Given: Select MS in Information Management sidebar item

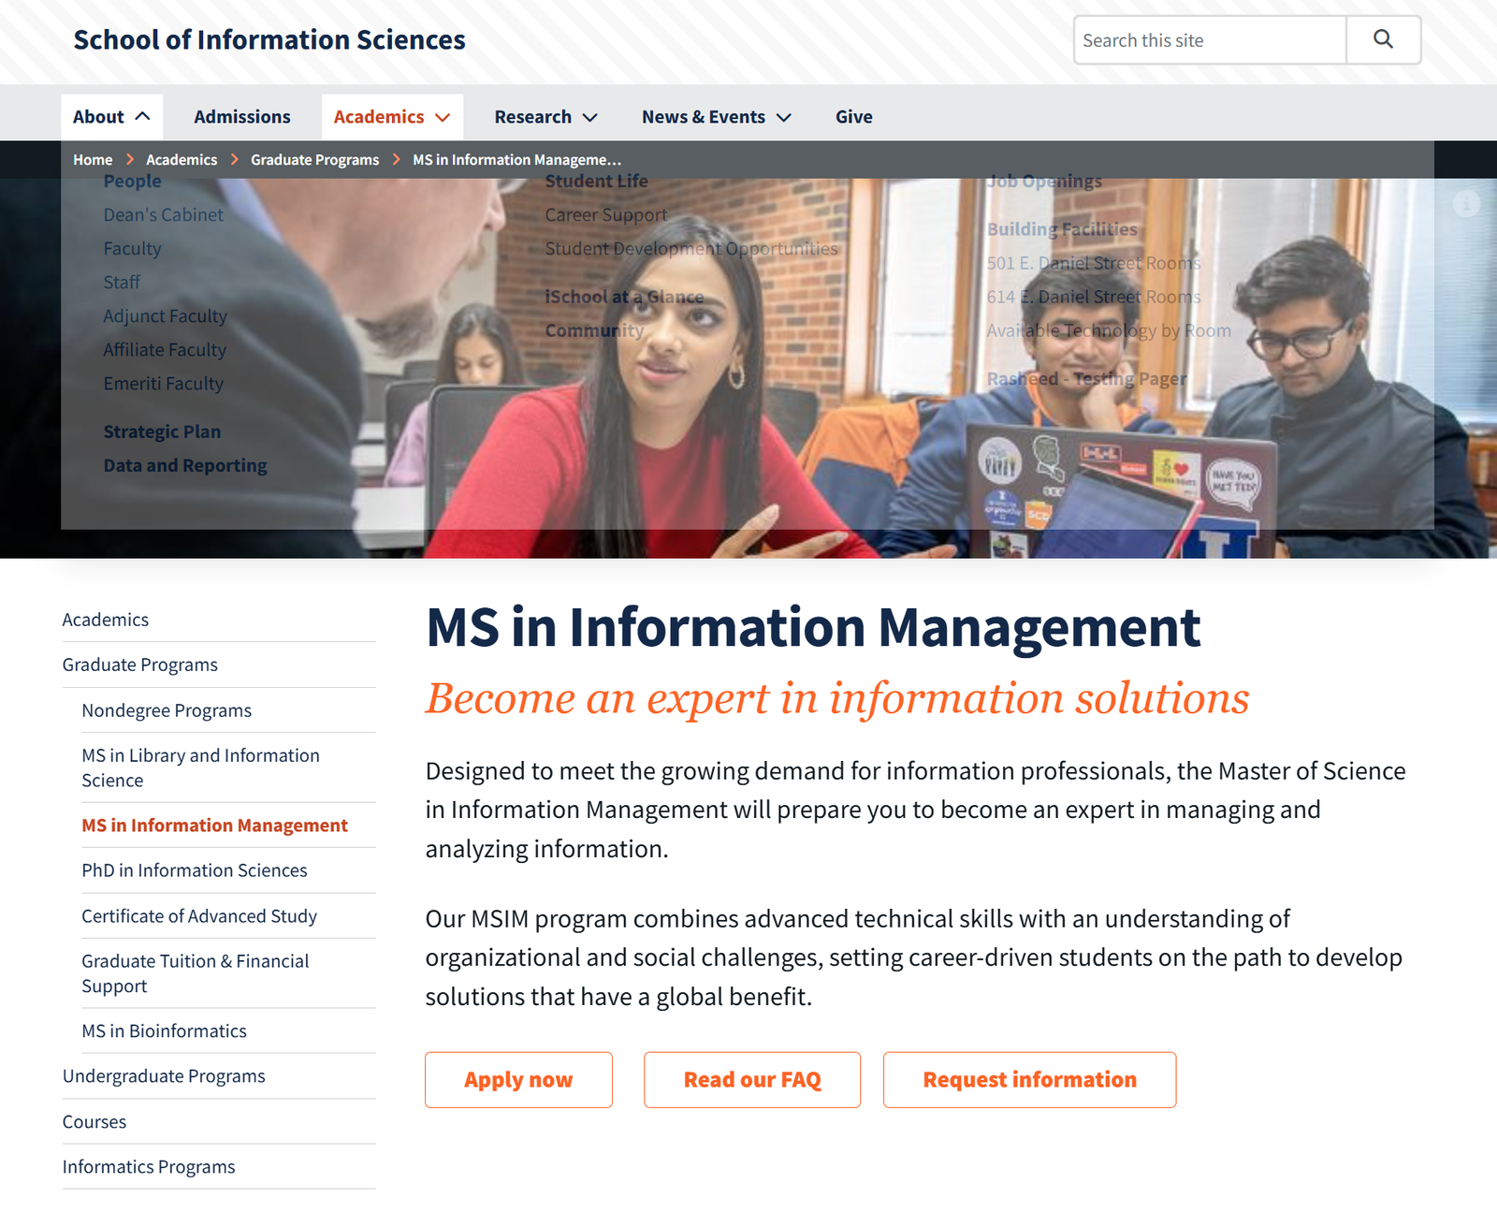Looking at the screenshot, I should [x=214, y=825].
